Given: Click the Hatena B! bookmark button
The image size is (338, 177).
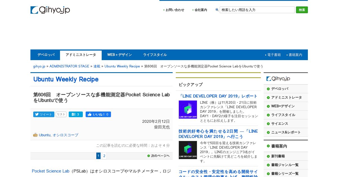Looking at the screenshot, I should pos(76,114).
